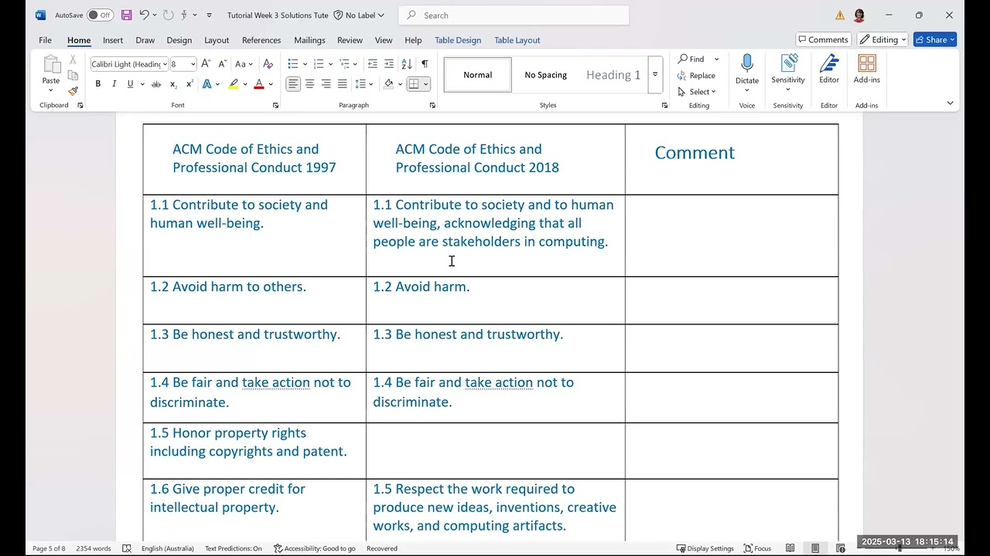Switch to Focus mode in status bar
Image resolution: width=990 pixels, height=556 pixels.
click(757, 548)
